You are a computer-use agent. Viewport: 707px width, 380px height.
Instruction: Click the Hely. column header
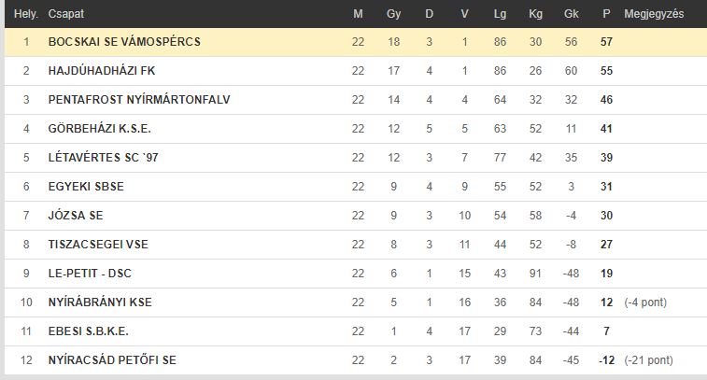click(26, 14)
